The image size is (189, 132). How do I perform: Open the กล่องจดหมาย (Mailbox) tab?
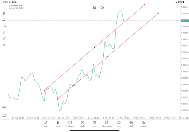(x=107, y=124)
